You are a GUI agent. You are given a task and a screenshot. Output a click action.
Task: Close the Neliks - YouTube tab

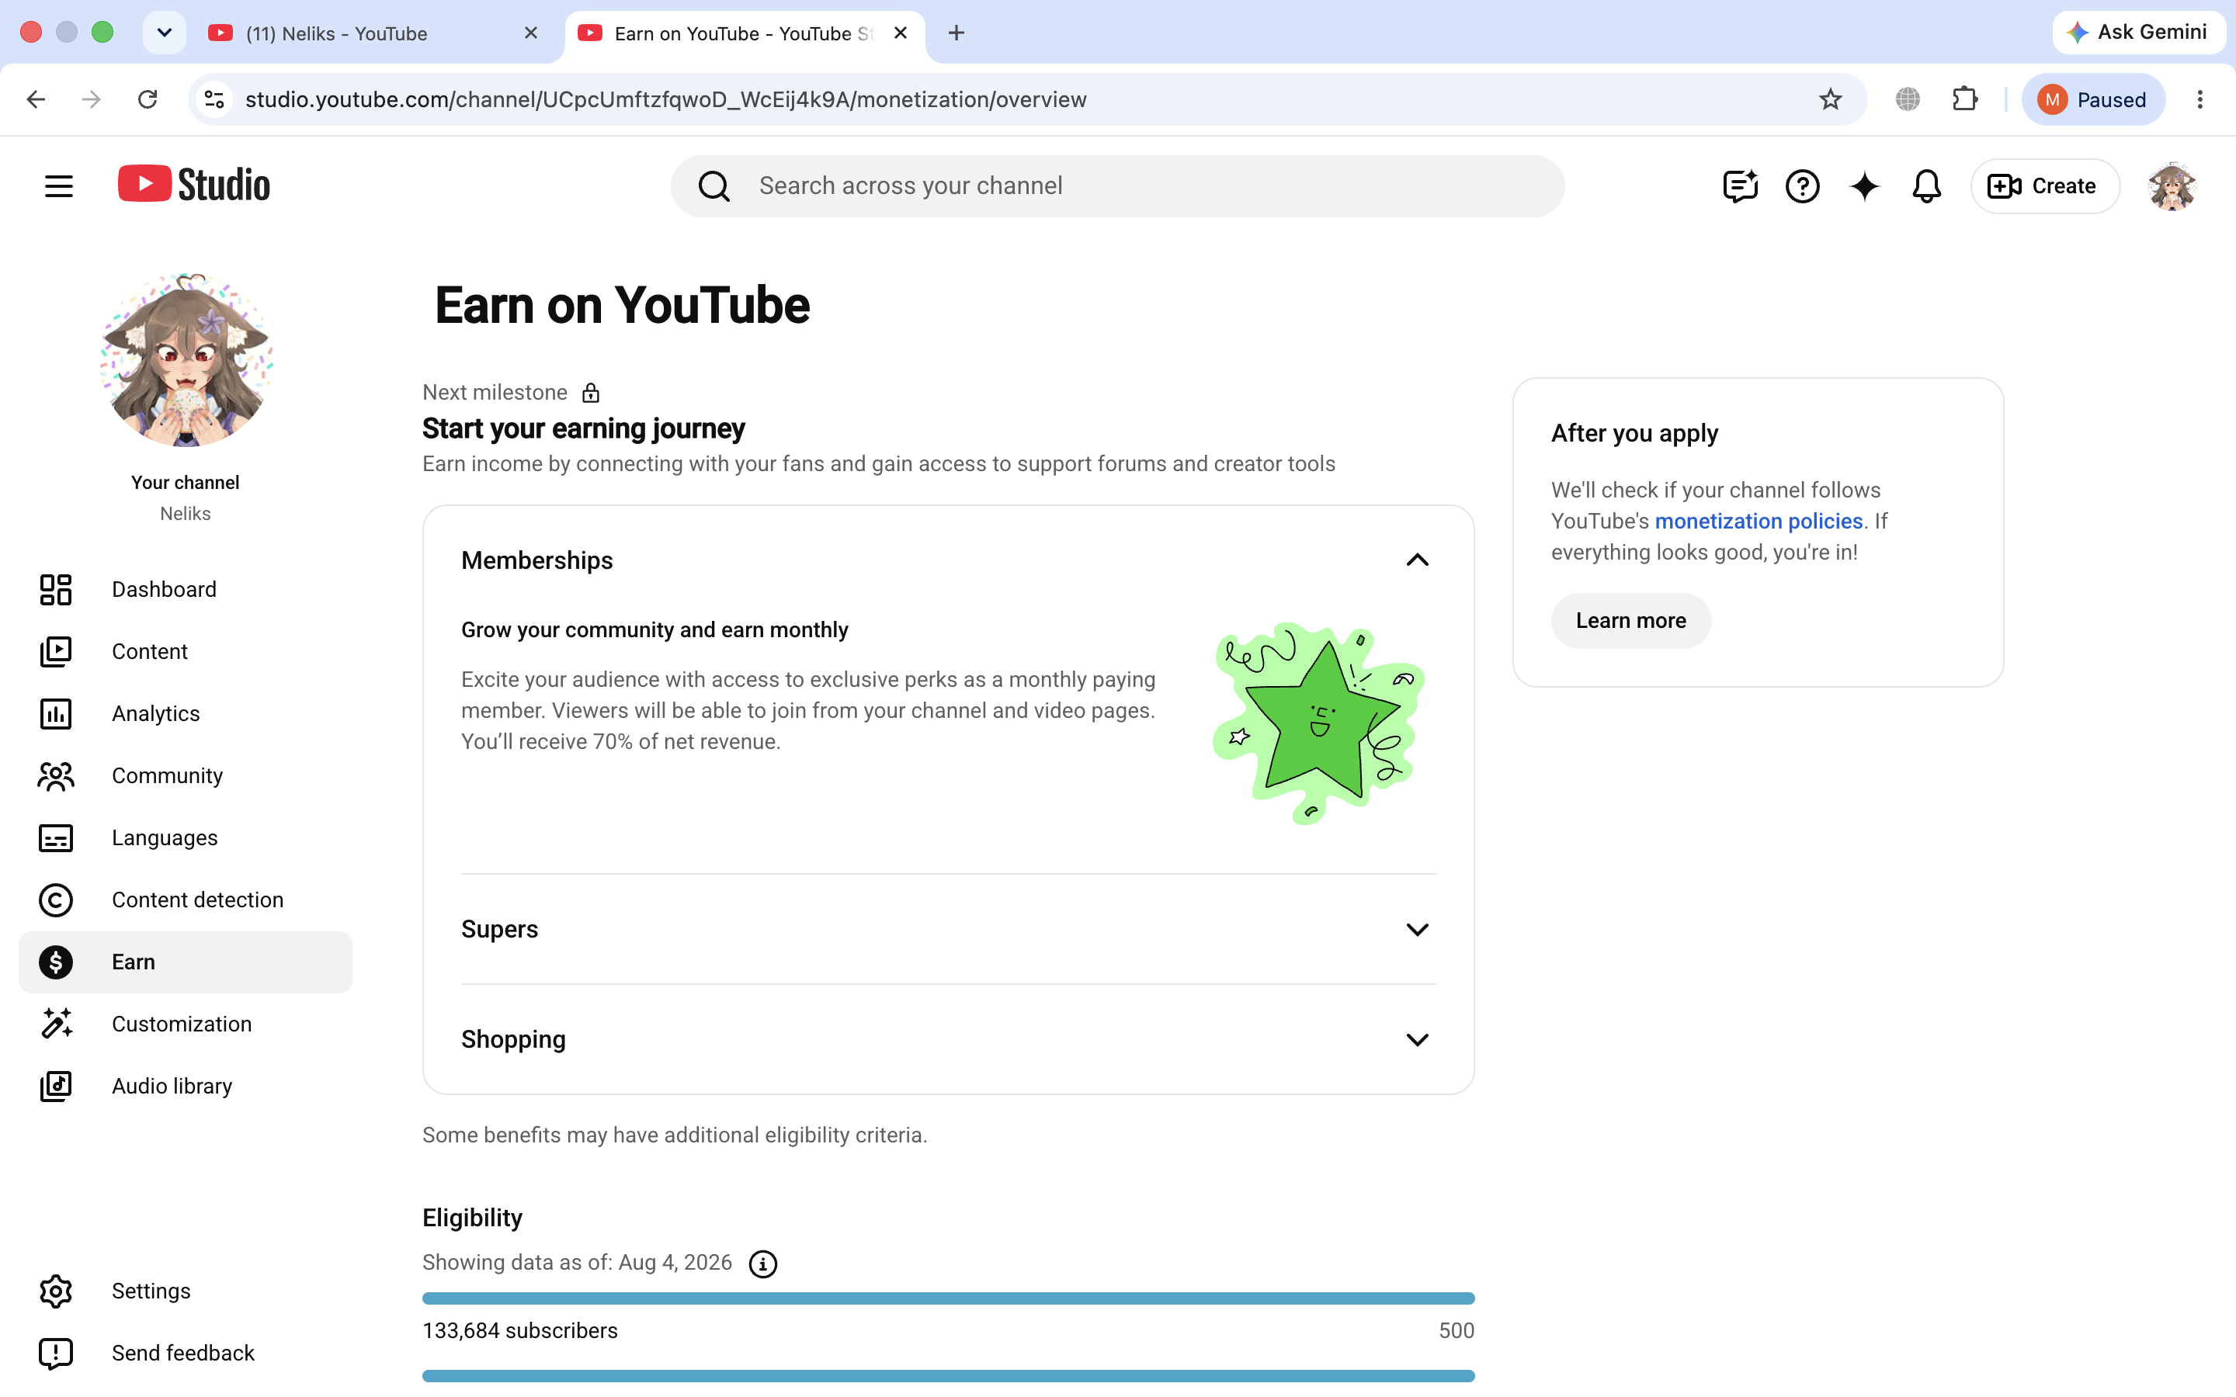530,33
